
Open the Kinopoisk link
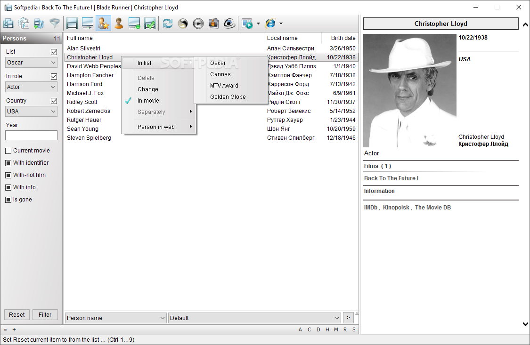coord(396,208)
